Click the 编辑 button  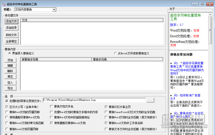pos(10,66)
